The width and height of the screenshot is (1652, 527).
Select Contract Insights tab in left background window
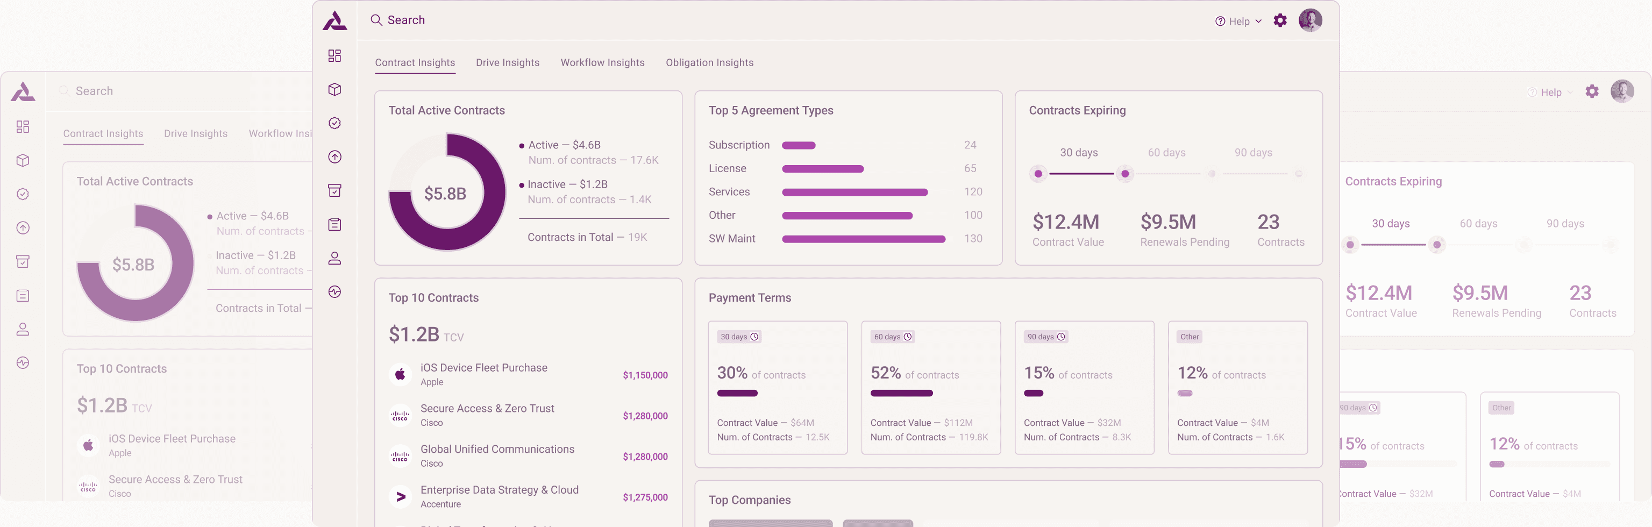coord(103,133)
